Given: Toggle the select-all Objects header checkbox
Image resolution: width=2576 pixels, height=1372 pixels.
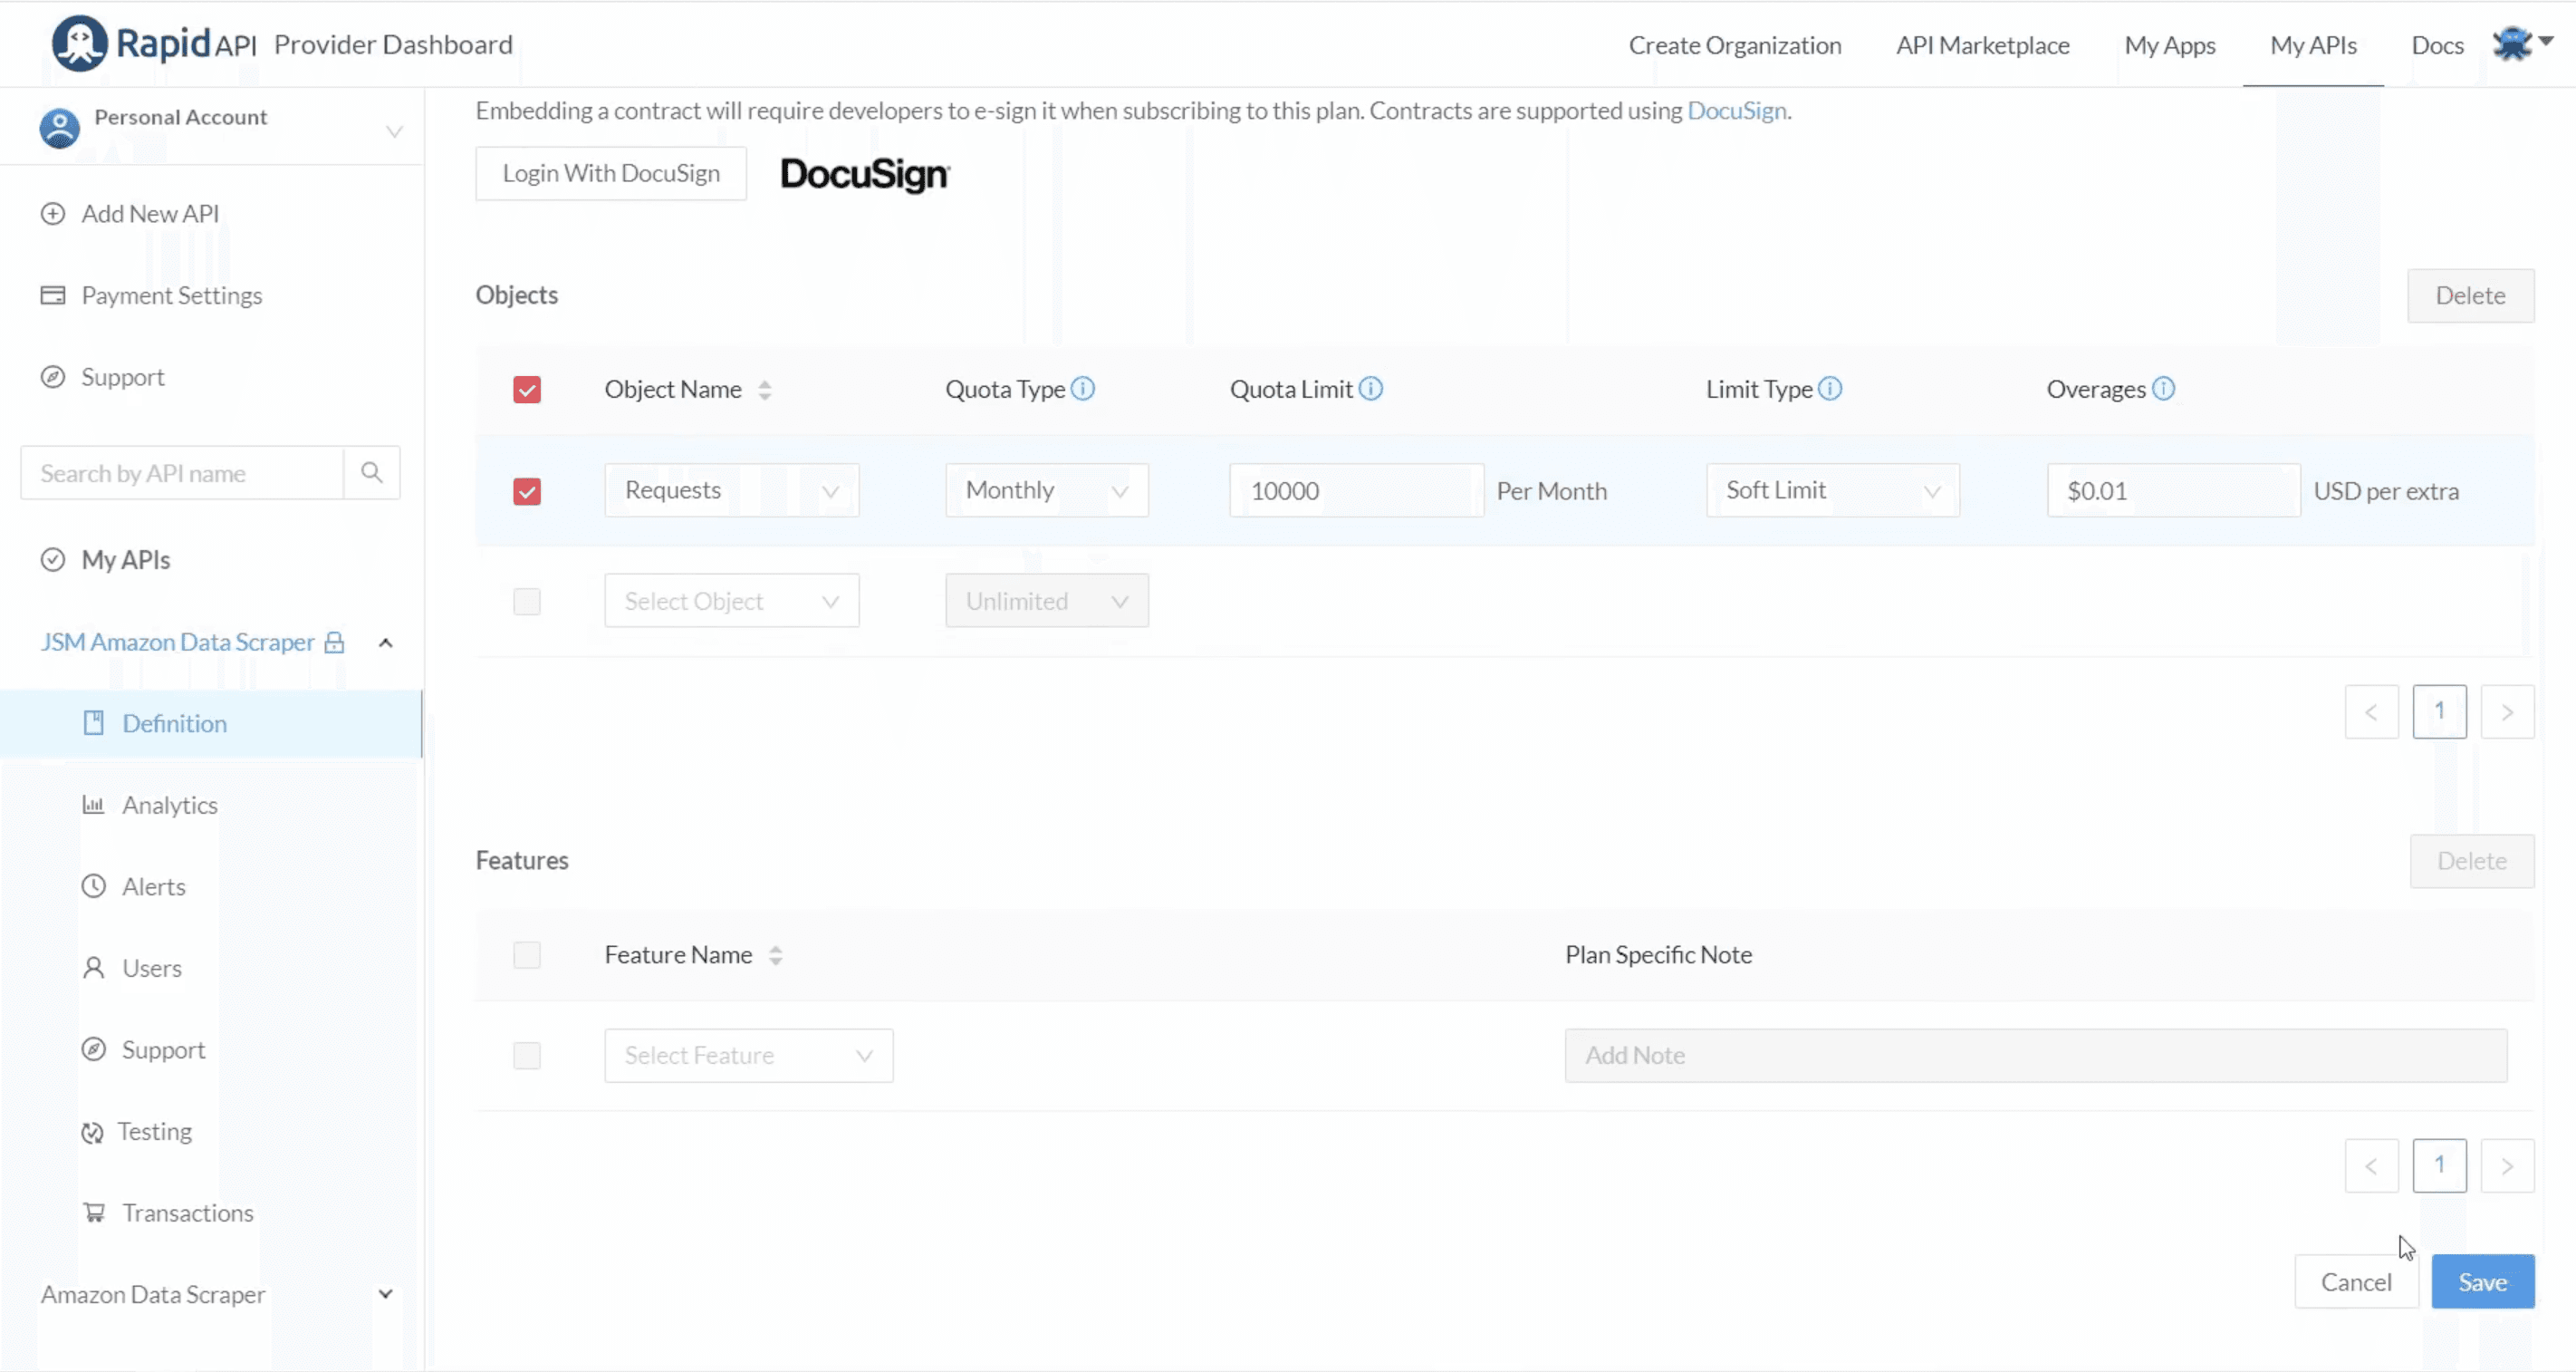Looking at the screenshot, I should [527, 390].
